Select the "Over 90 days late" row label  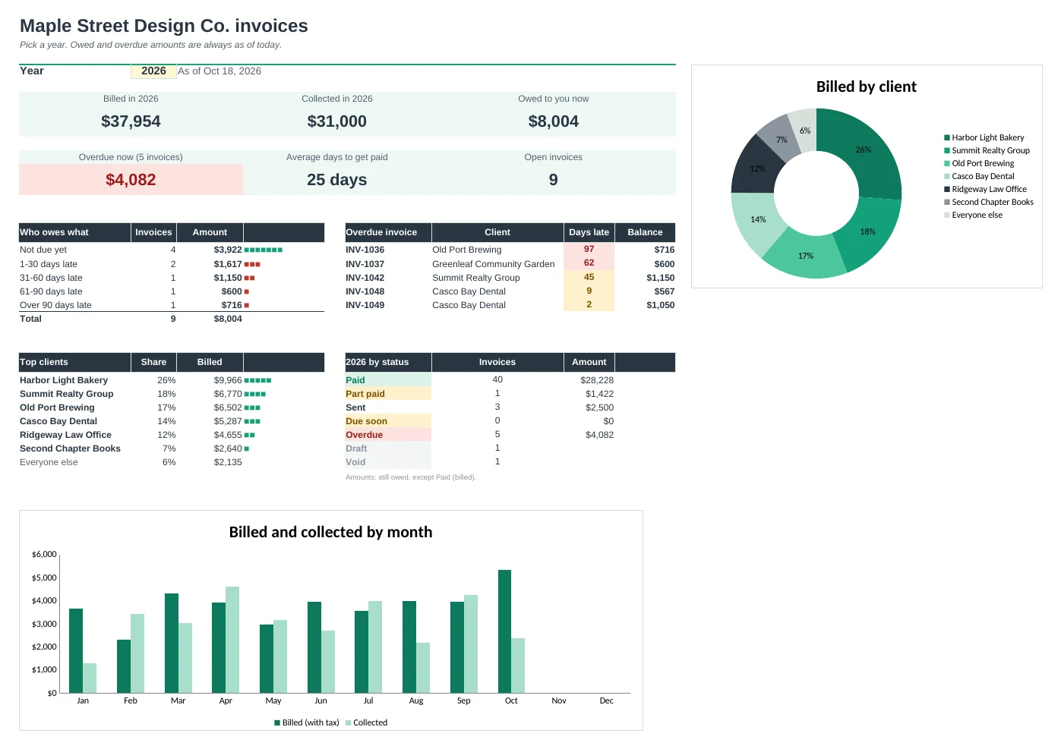tap(55, 305)
